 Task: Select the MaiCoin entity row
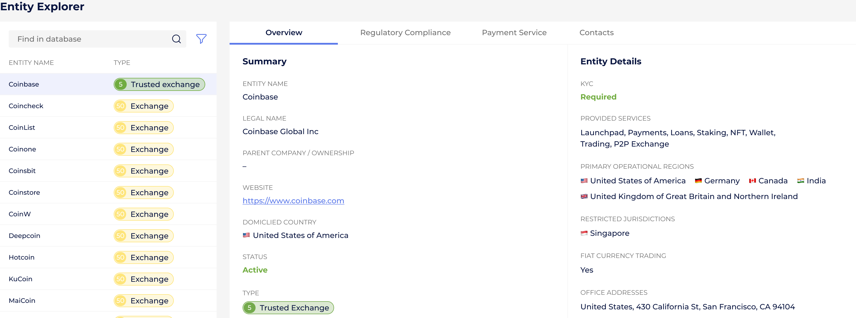(108, 300)
